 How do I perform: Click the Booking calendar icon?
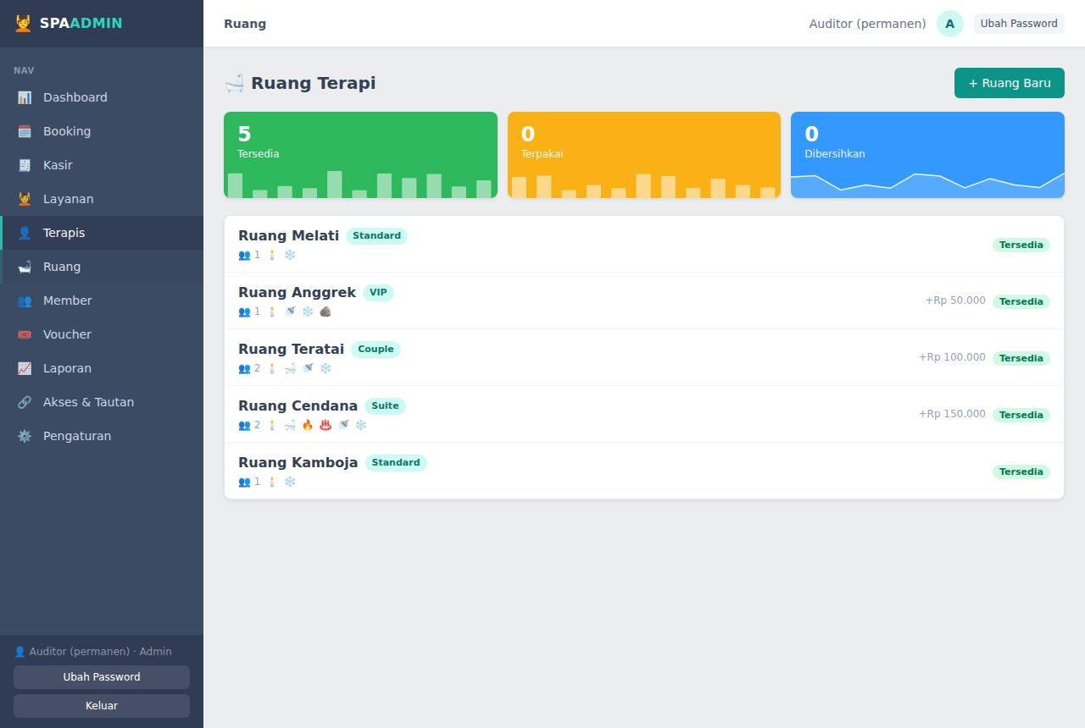(x=25, y=131)
